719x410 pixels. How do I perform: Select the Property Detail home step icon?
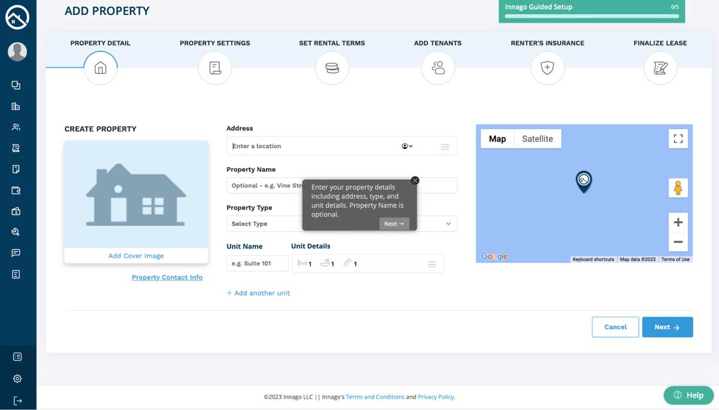click(x=100, y=68)
